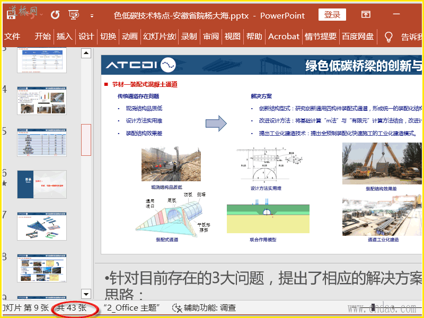Select the crane photo captioned 装配结构效果差
This screenshot has width=424, height=318.
click(x=382, y=164)
